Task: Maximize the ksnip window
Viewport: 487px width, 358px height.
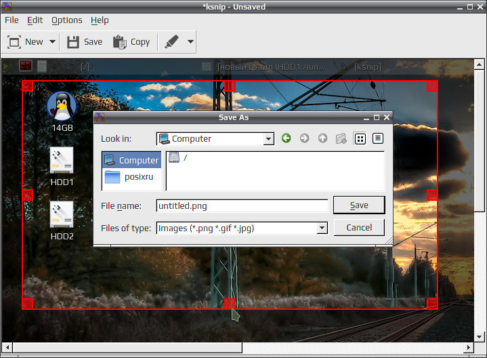Action: click(470, 7)
